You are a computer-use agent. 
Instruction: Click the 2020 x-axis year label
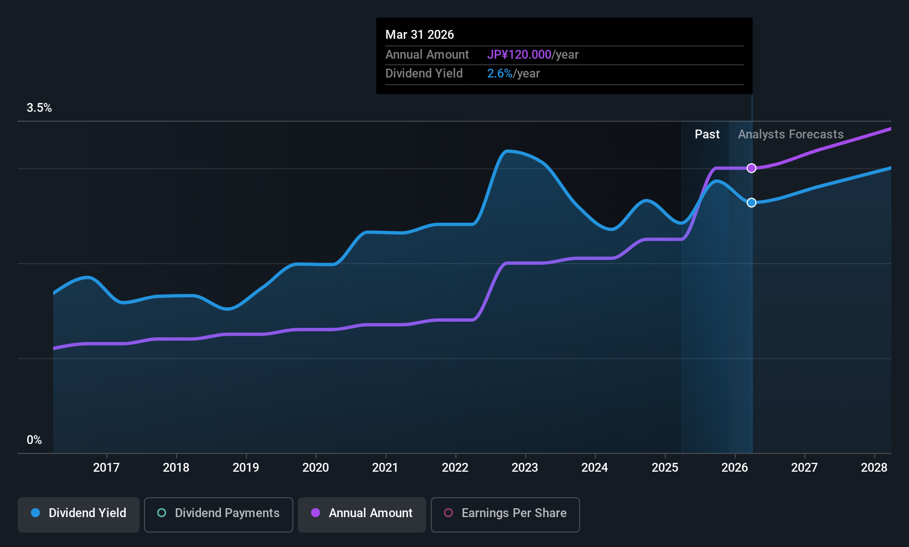(316, 468)
